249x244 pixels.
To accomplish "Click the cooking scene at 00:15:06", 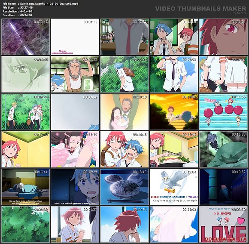I will coord(174,149).
